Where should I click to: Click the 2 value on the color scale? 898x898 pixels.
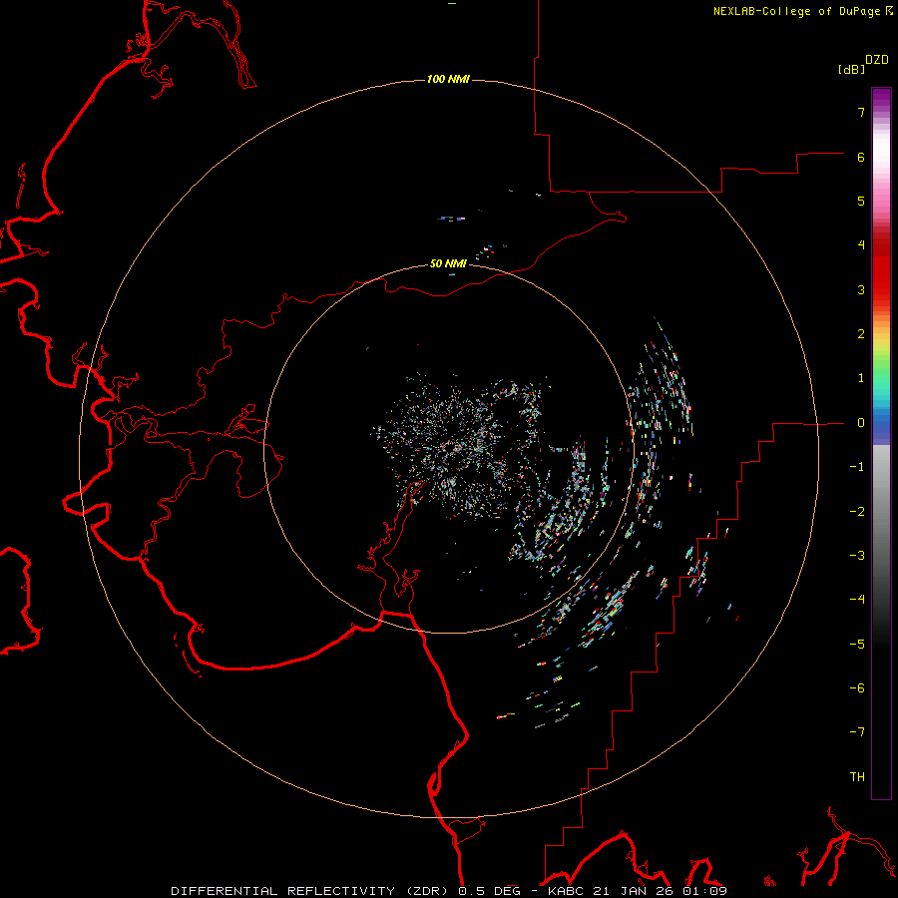861,334
